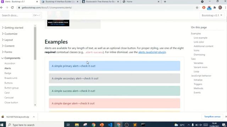The image size is (227, 127).
Task: Open the Breadcrumb docs page
Action: click(11, 78)
